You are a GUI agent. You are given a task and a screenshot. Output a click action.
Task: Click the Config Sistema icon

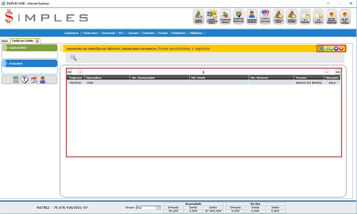[265, 17]
